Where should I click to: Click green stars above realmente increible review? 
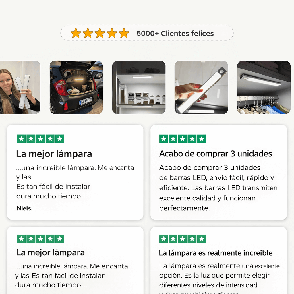(183, 239)
